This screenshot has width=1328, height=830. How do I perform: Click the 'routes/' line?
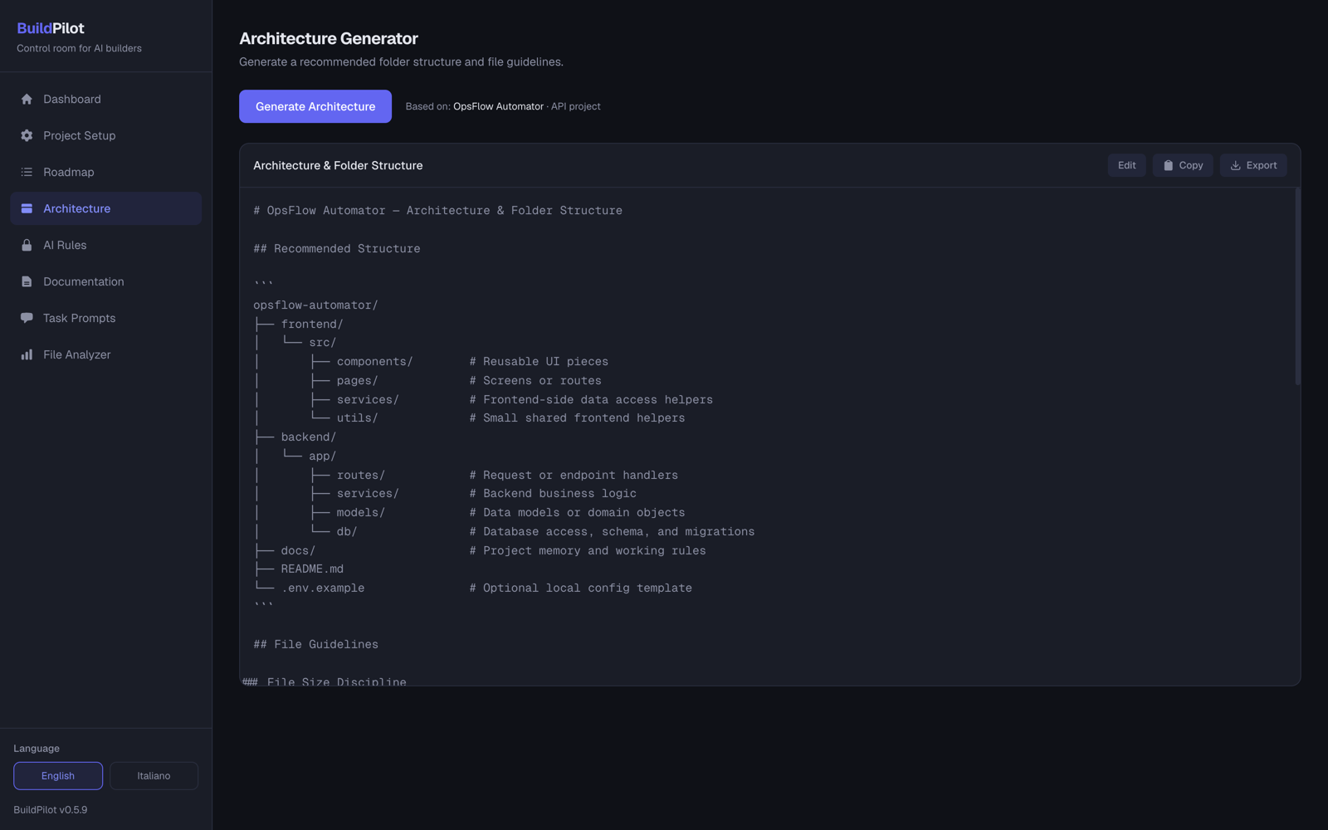tap(360, 475)
